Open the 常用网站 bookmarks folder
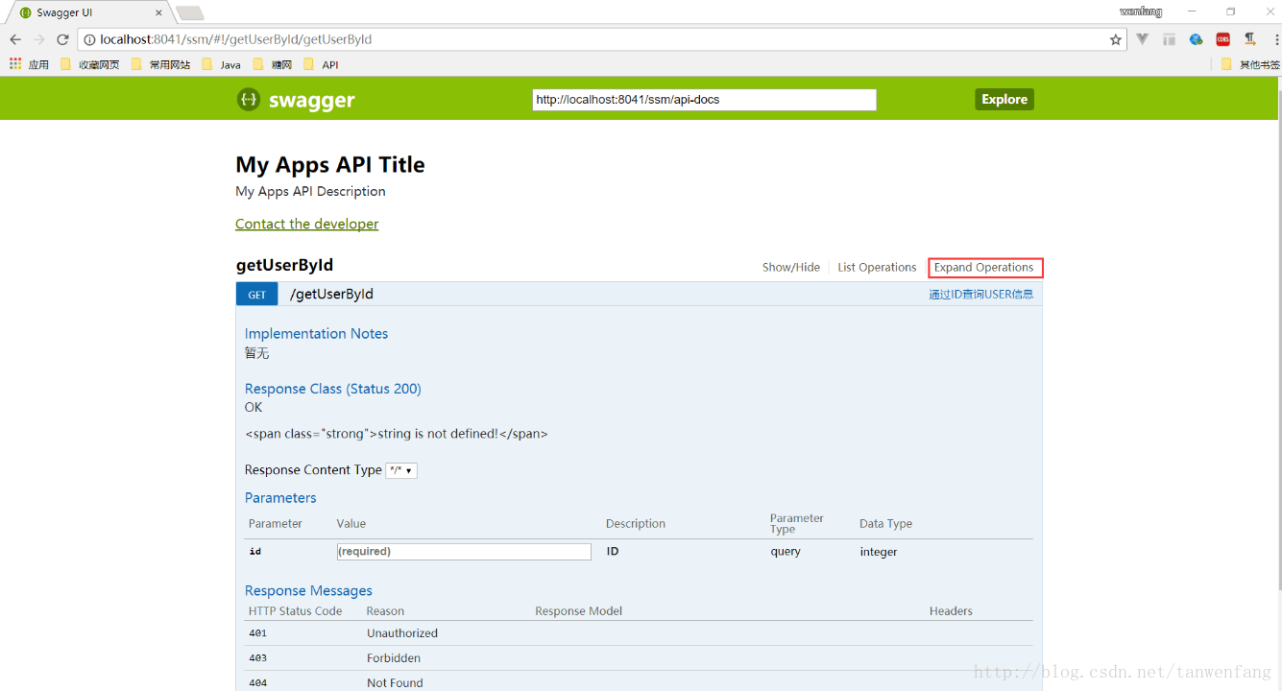Screen dimensions: 1282x691 tap(161, 64)
